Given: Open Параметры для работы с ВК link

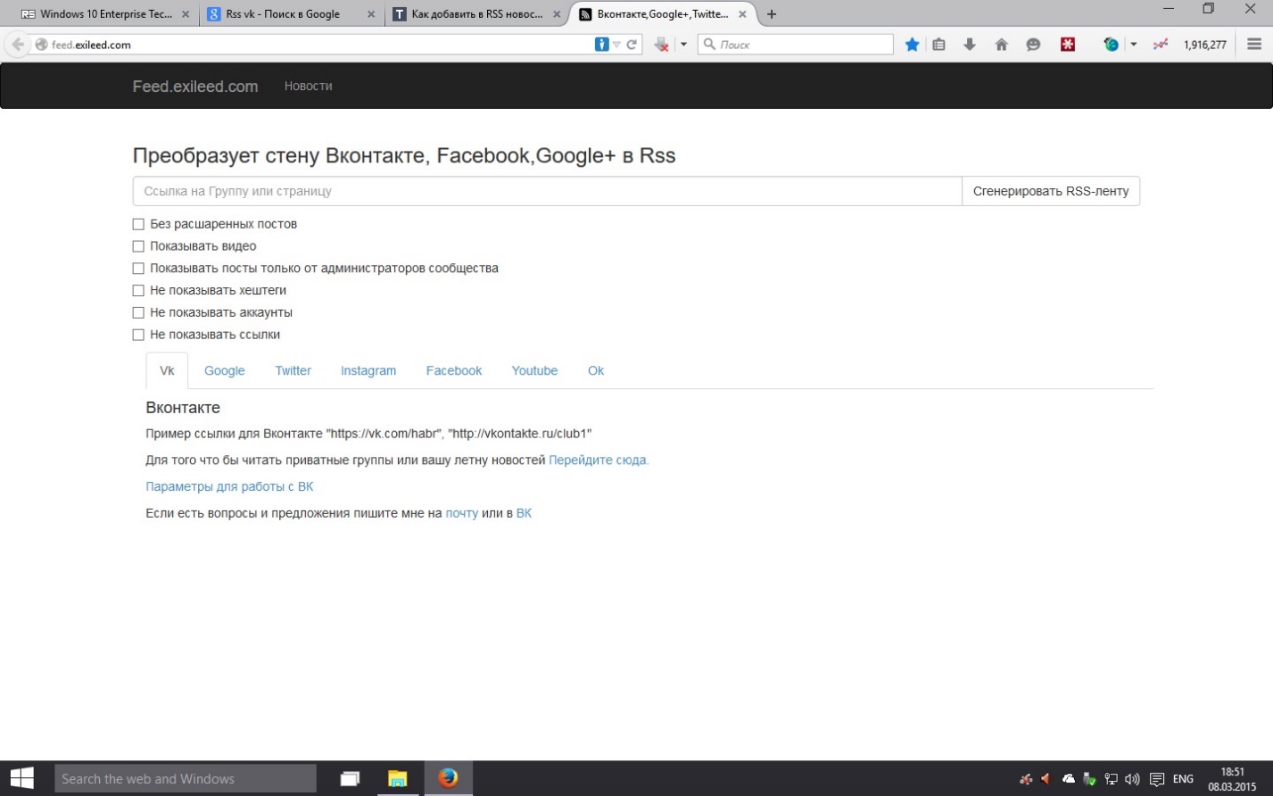Looking at the screenshot, I should click(229, 486).
